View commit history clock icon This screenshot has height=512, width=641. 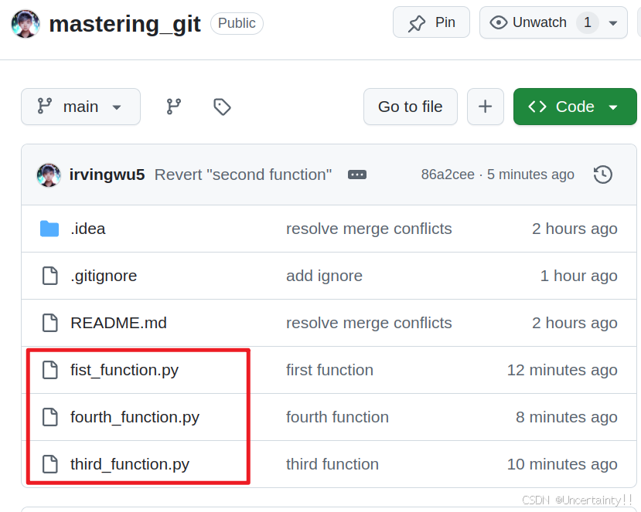[602, 175]
